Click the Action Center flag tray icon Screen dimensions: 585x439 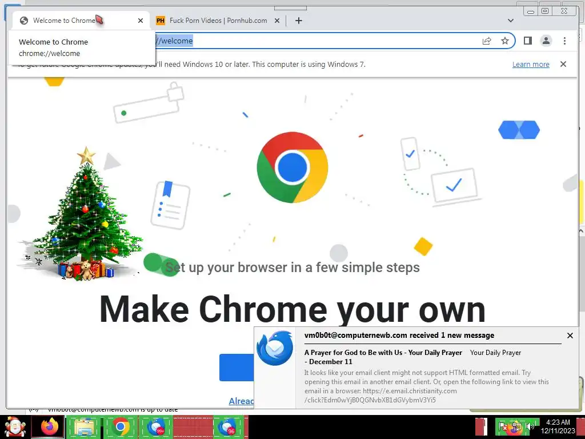tap(503, 427)
